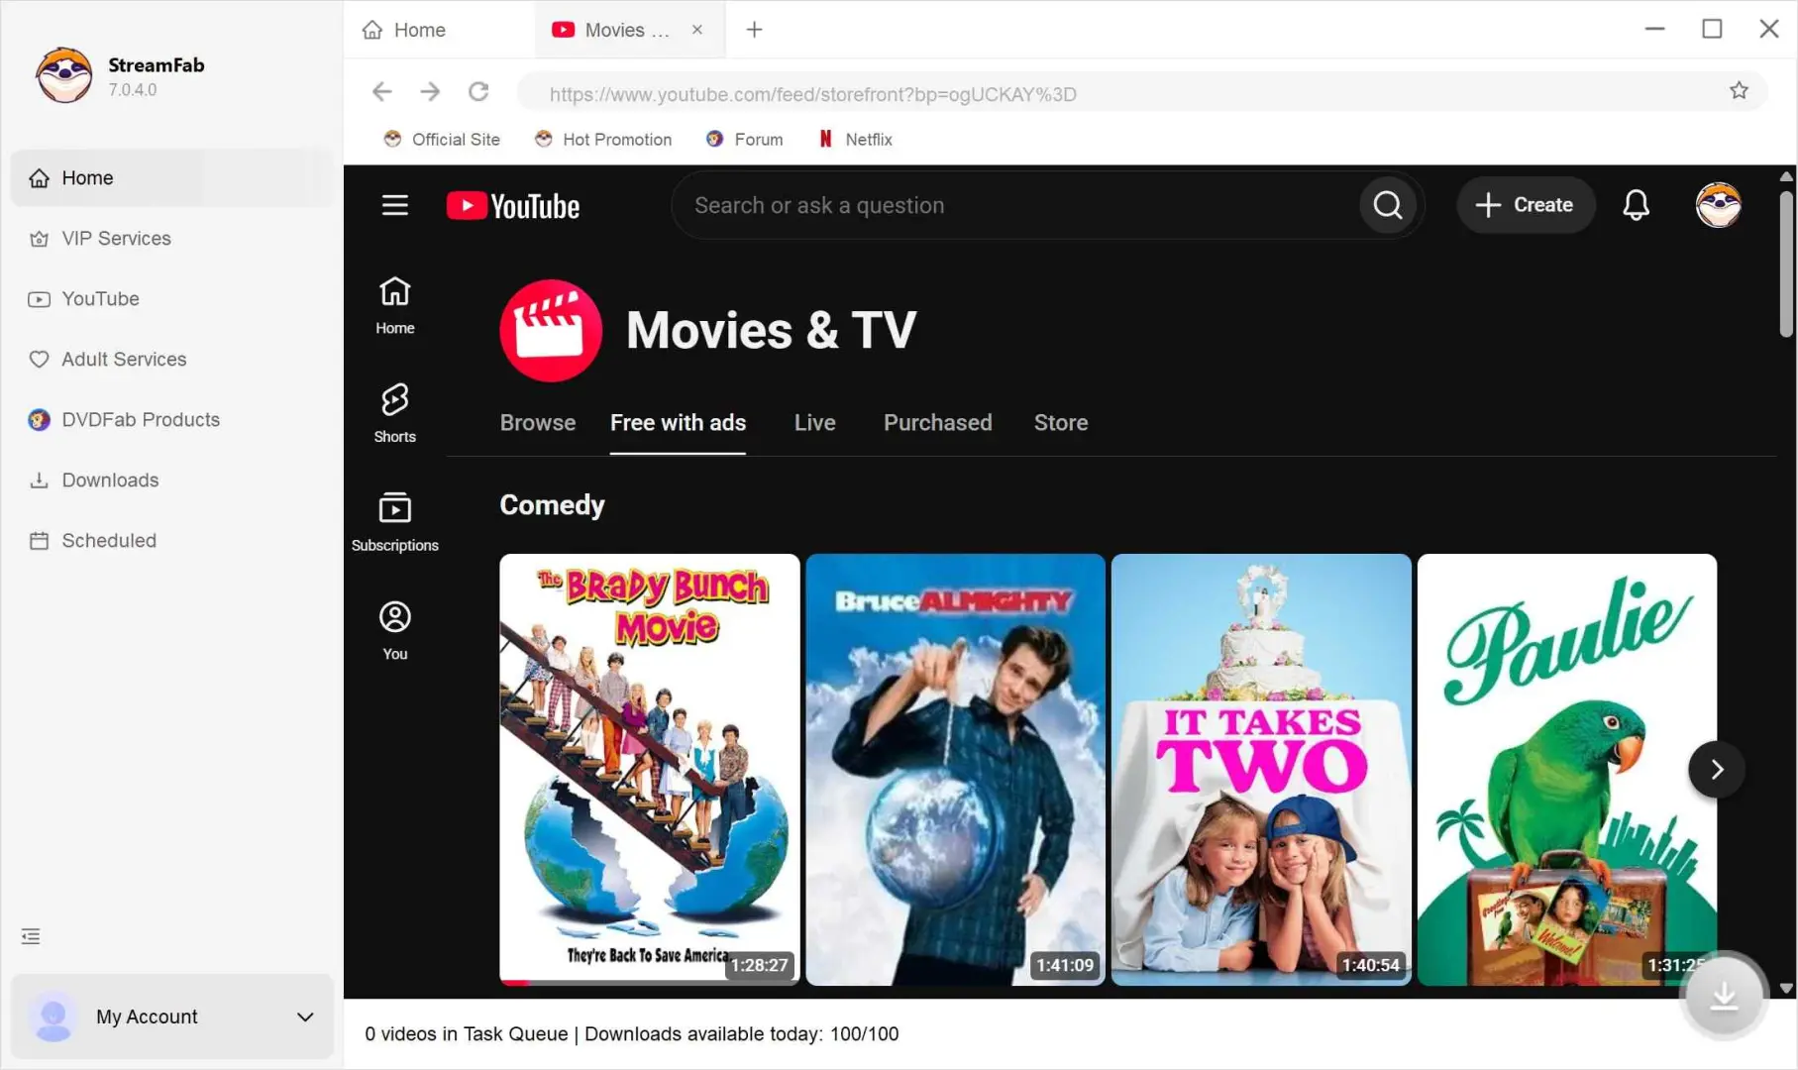Open Official Site bookmark
Image resolution: width=1798 pixels, height=1070 pixels.
pos(442,140)
